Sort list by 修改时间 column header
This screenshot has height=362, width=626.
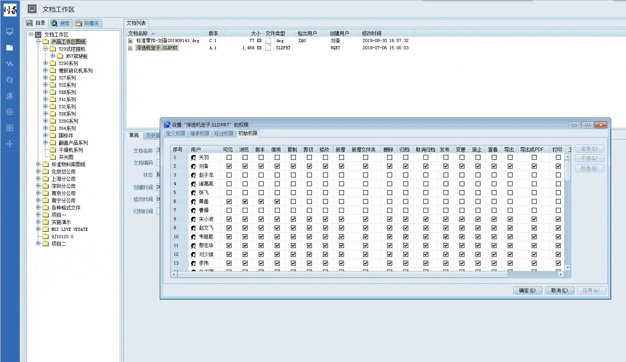tap(387, 33)
